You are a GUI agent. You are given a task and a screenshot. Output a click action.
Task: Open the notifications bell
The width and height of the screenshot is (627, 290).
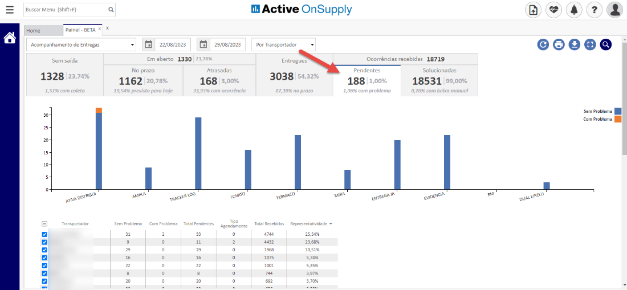(574, 10)
